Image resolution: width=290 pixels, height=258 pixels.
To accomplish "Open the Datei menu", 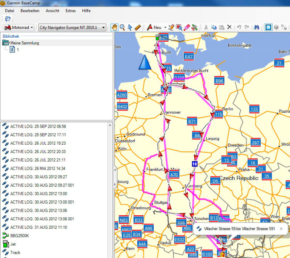I will tap(10, 11).
